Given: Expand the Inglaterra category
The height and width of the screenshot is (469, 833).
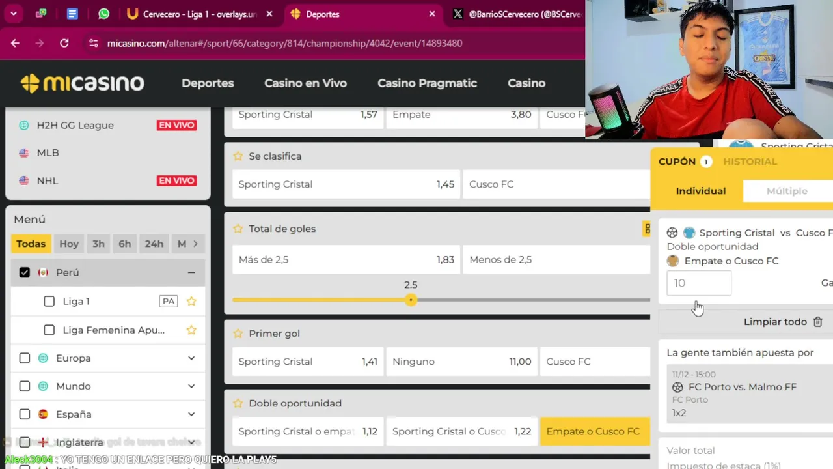Looking at the screenshot, I should tap(191, 442).
